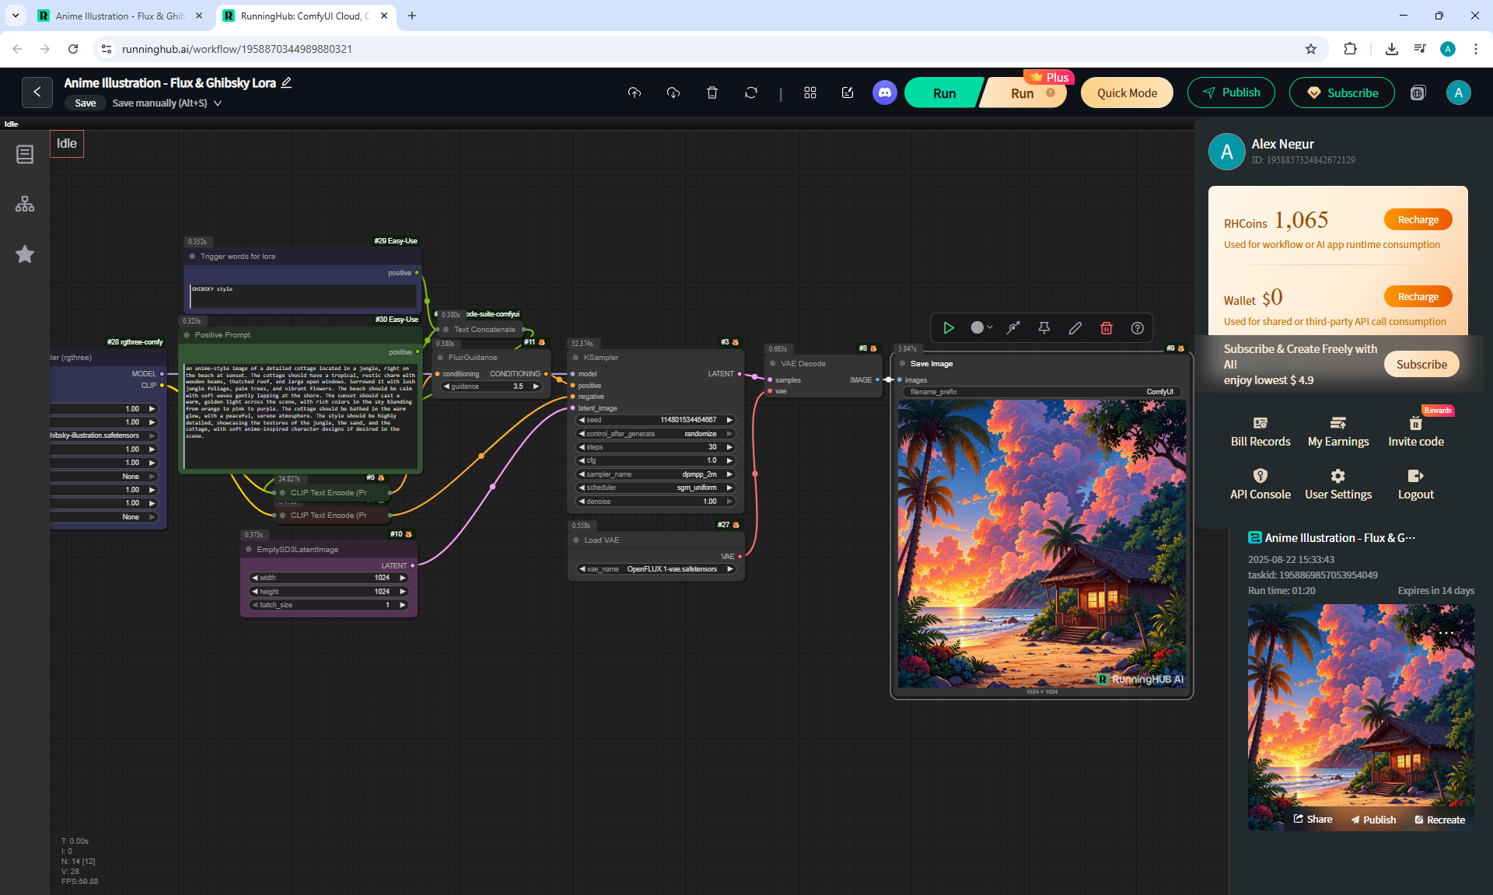Click the green play icon in node toolbar

coord(949,328)
